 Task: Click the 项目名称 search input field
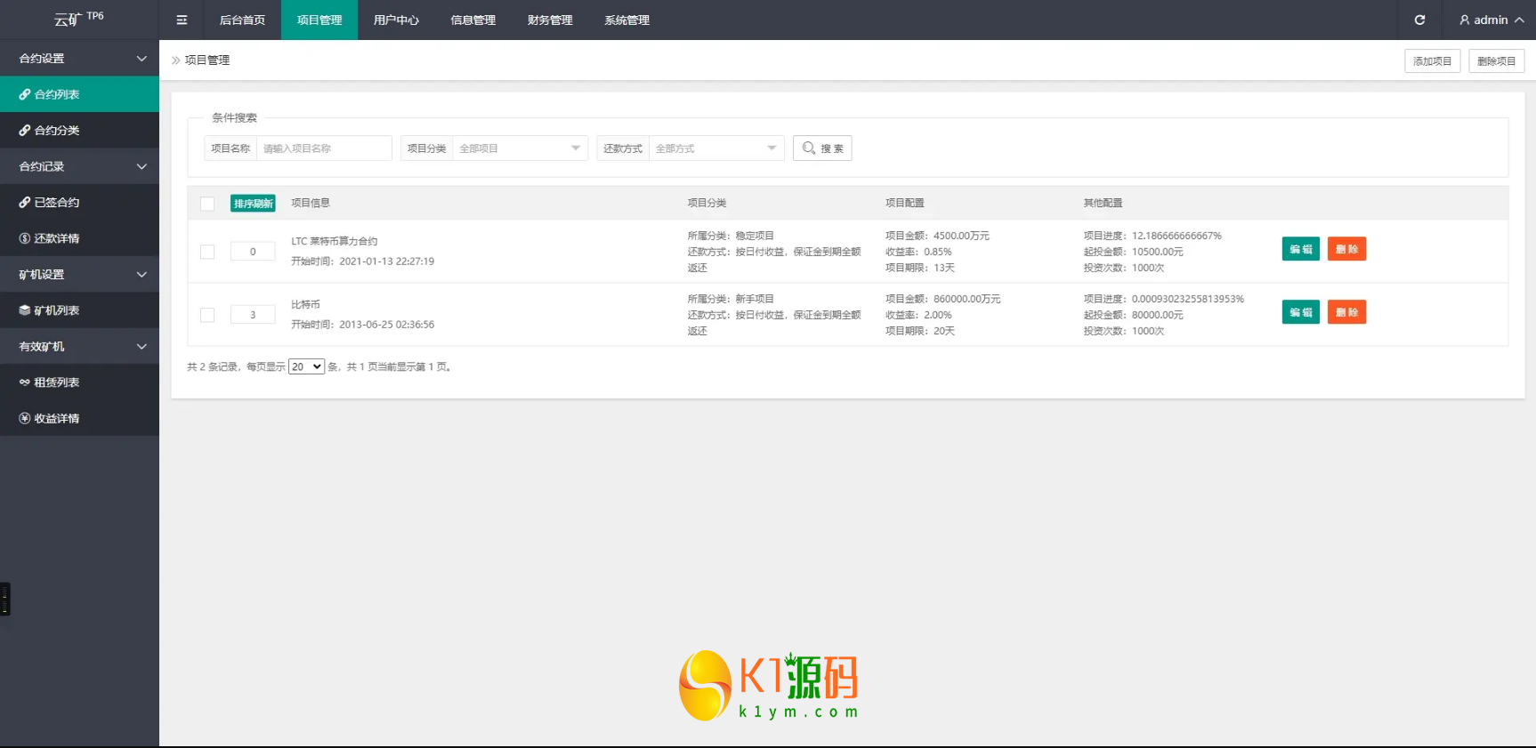coord(324,149)
